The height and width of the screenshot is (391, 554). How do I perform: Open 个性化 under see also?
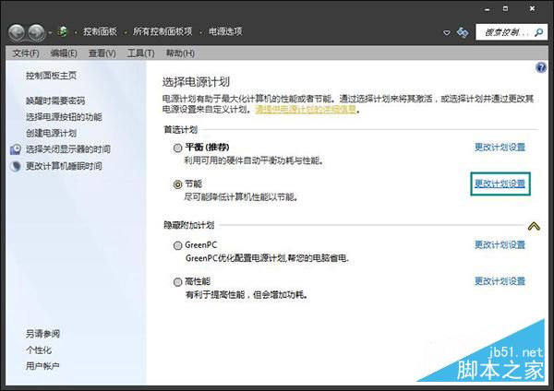[39, 350]
